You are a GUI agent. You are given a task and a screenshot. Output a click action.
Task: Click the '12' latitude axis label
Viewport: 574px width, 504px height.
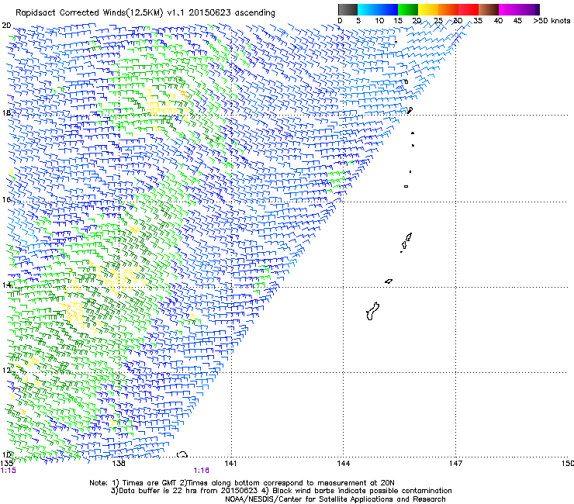6,371
